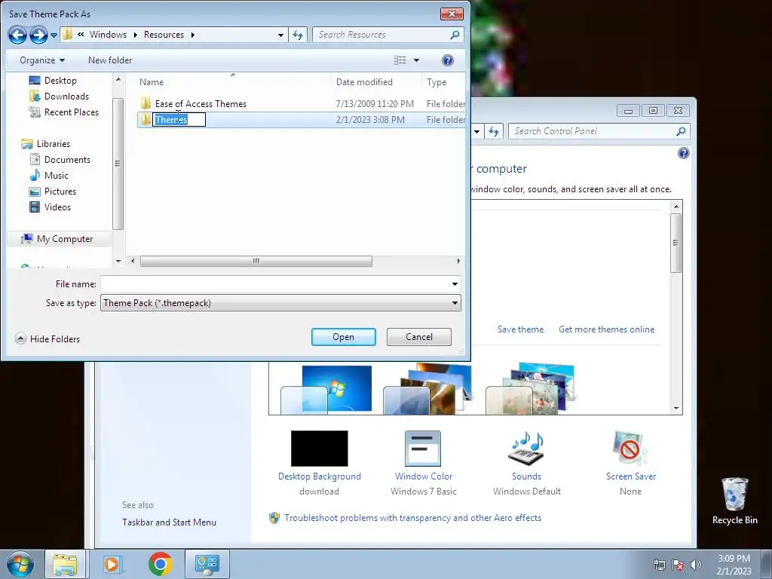772x579 pixels.
Task: Open the Organize menu
Action: point(42,60)
